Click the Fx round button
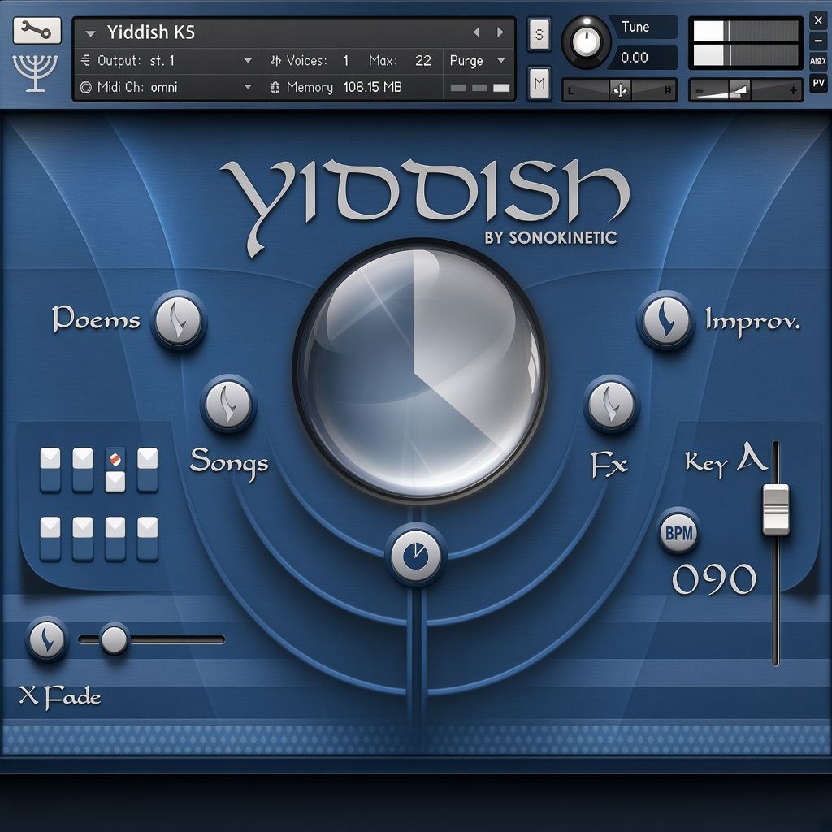The width and height of the screenshot is (832, 832). (x=611, y=404)
